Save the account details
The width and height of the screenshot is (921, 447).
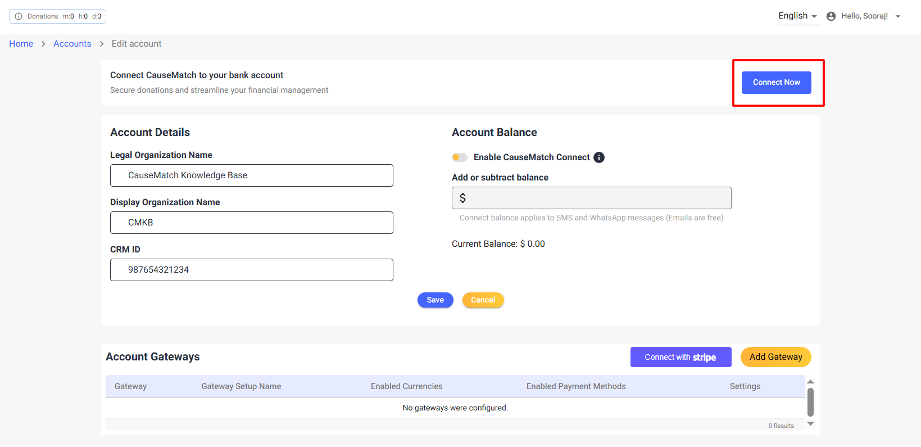point(435,300)
